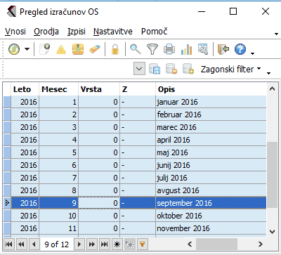Select the 'julij 2016' row
The image size is (281, 255).
(135, 178)
